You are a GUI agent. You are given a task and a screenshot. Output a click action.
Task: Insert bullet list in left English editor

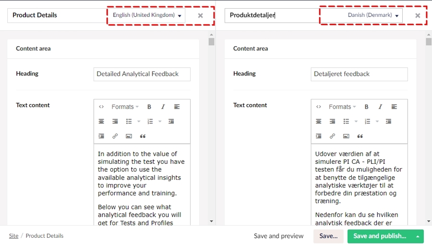pyautogui.click(x=129, y=121)
